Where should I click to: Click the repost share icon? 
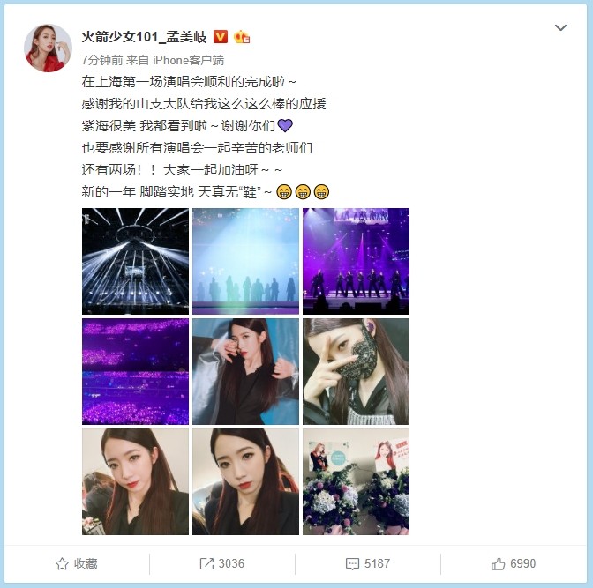tap(206, 564)
